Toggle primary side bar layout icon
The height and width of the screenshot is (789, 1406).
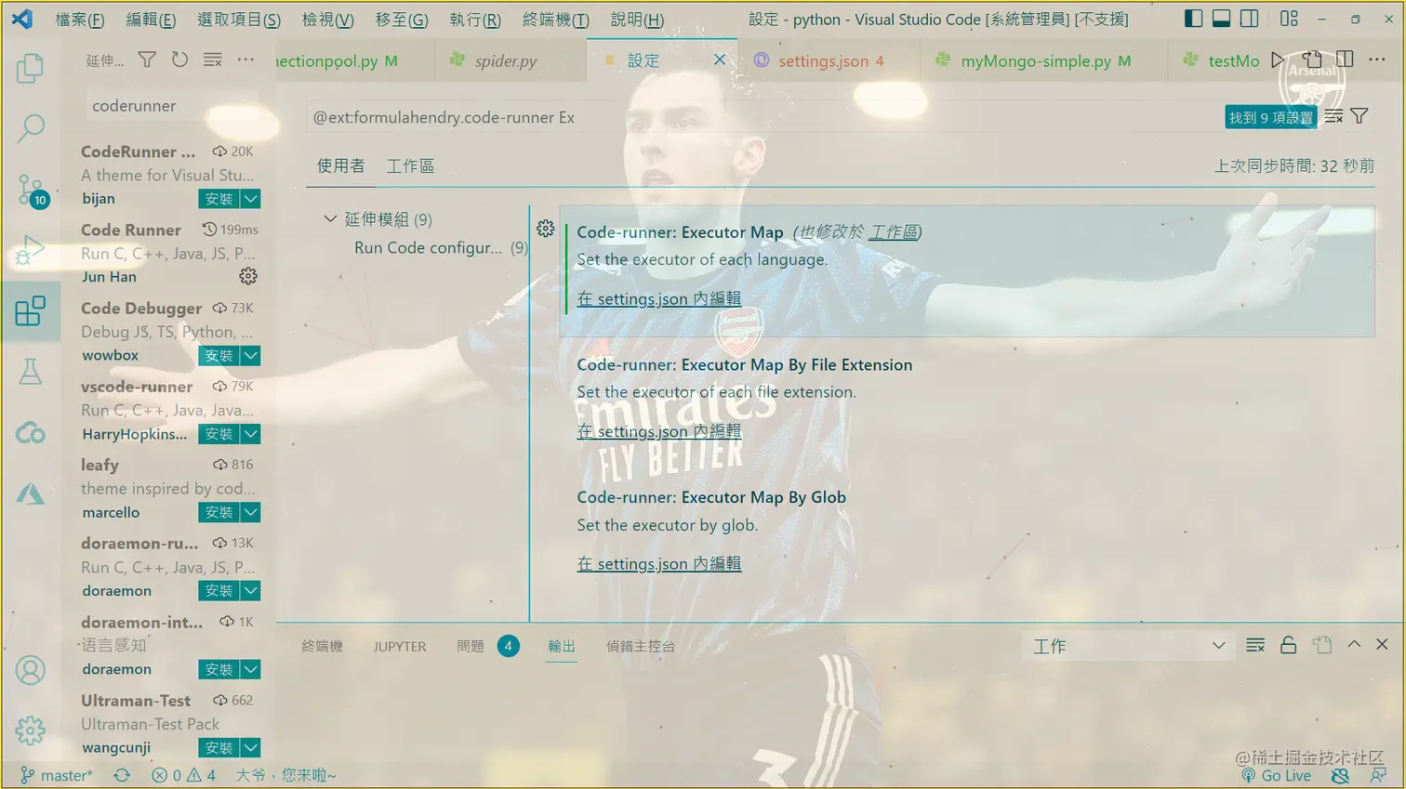point(1193,19)
